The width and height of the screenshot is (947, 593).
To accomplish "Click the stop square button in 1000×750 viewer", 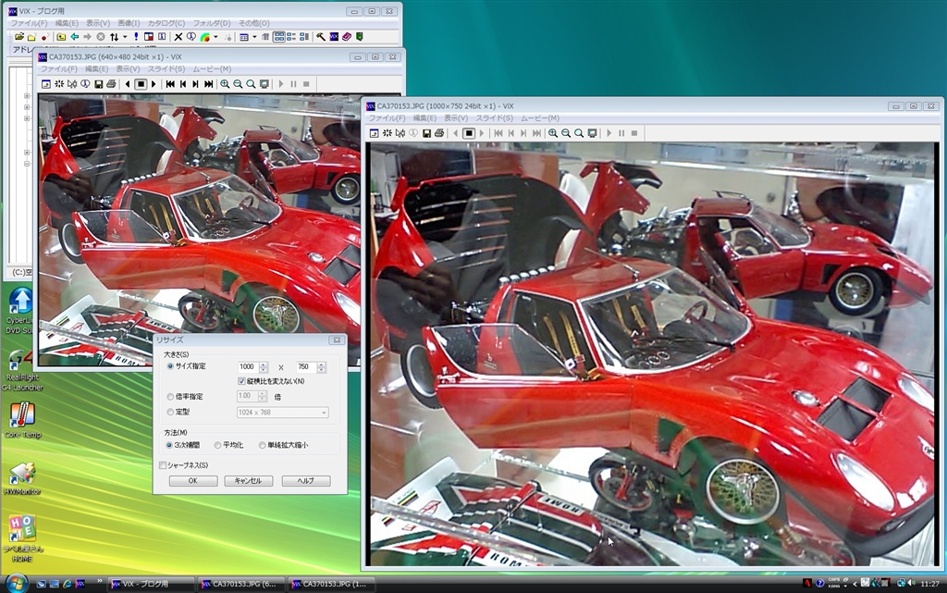I will click(x=469, y=133).
